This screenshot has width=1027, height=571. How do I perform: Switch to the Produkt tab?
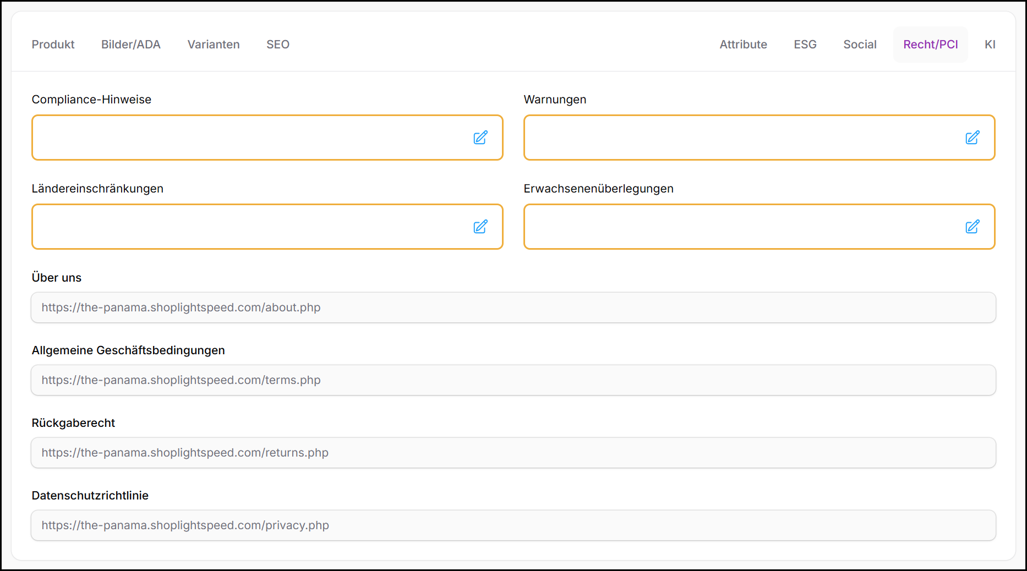(x=53, y=45)
